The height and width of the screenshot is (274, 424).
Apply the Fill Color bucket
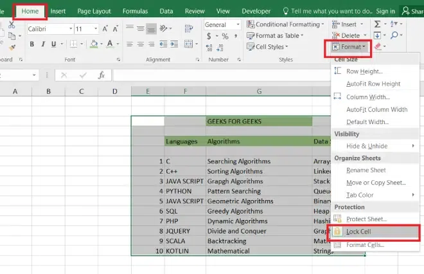(94, 44)
